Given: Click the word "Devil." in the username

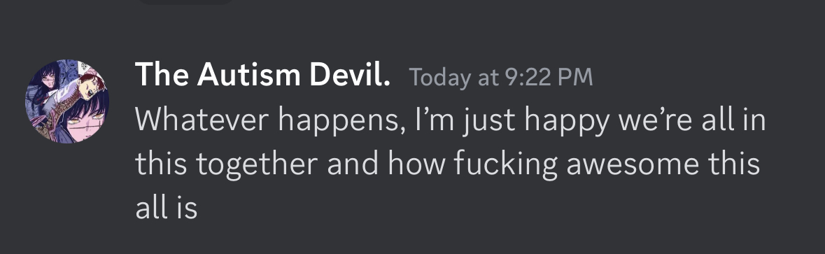Looking at the screenshot, I should (x=349, y=75).
